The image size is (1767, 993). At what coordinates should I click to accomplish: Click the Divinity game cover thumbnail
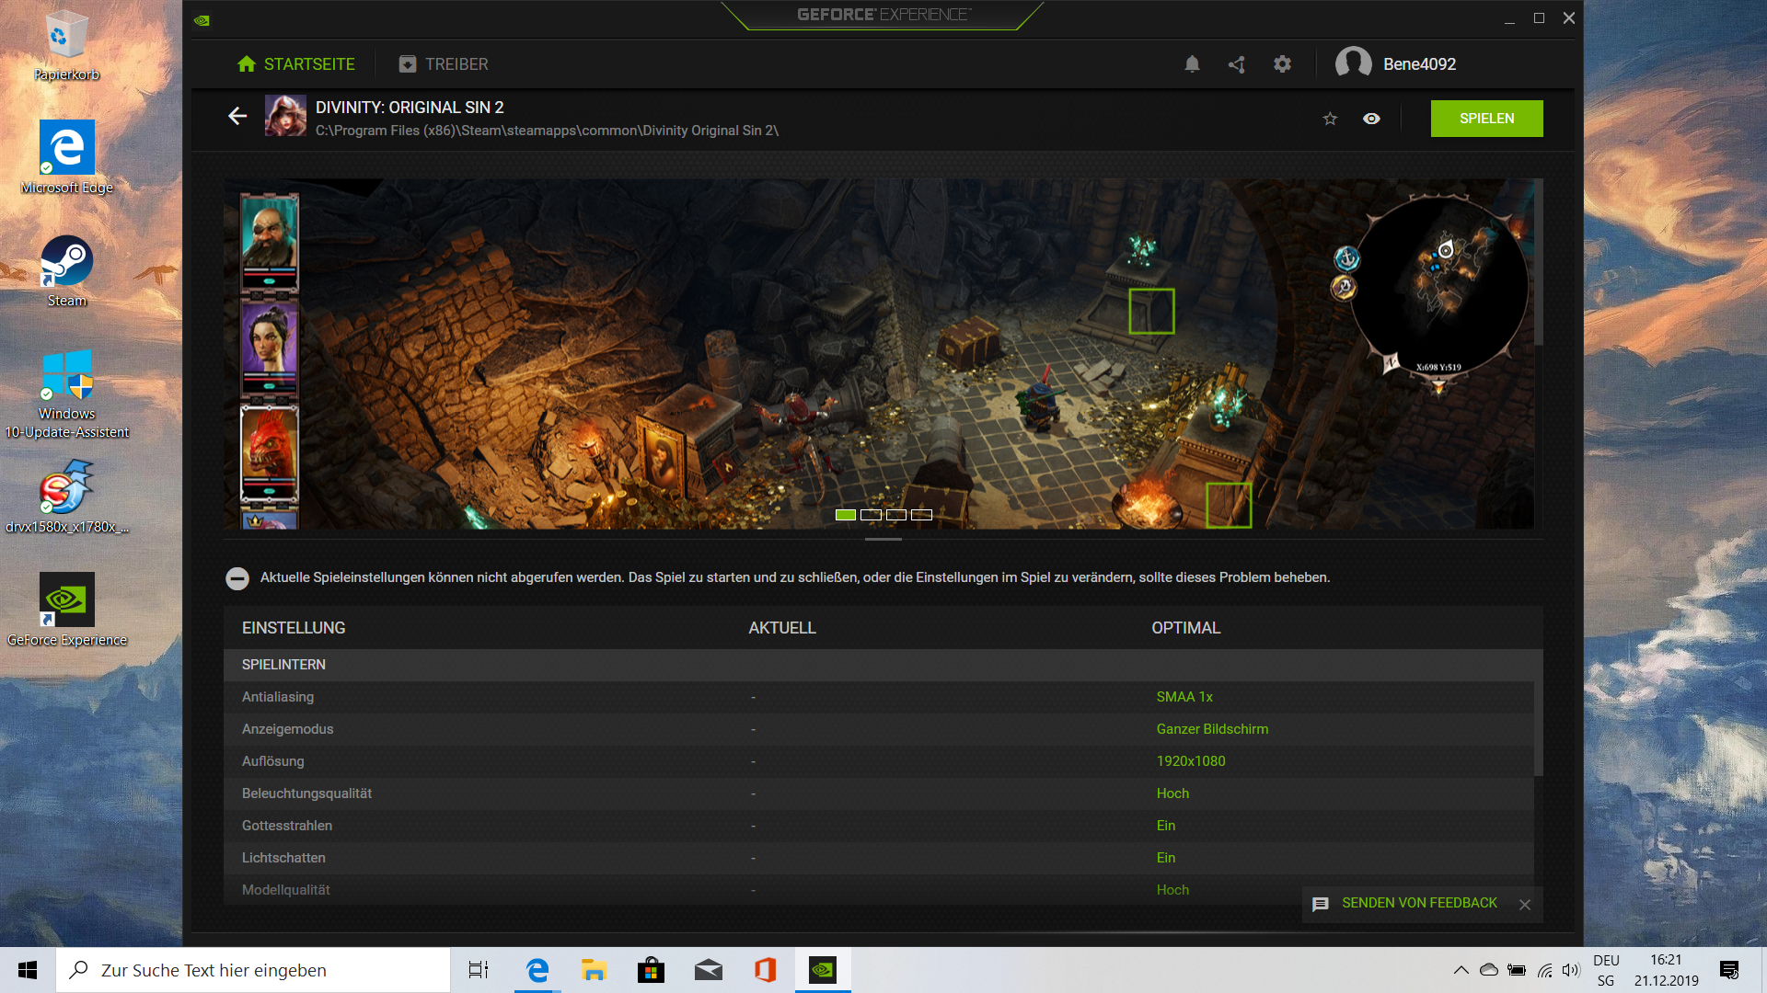pos(285,117)
